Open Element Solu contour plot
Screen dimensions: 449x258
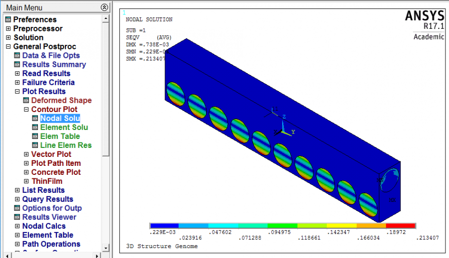click(64, 128)
